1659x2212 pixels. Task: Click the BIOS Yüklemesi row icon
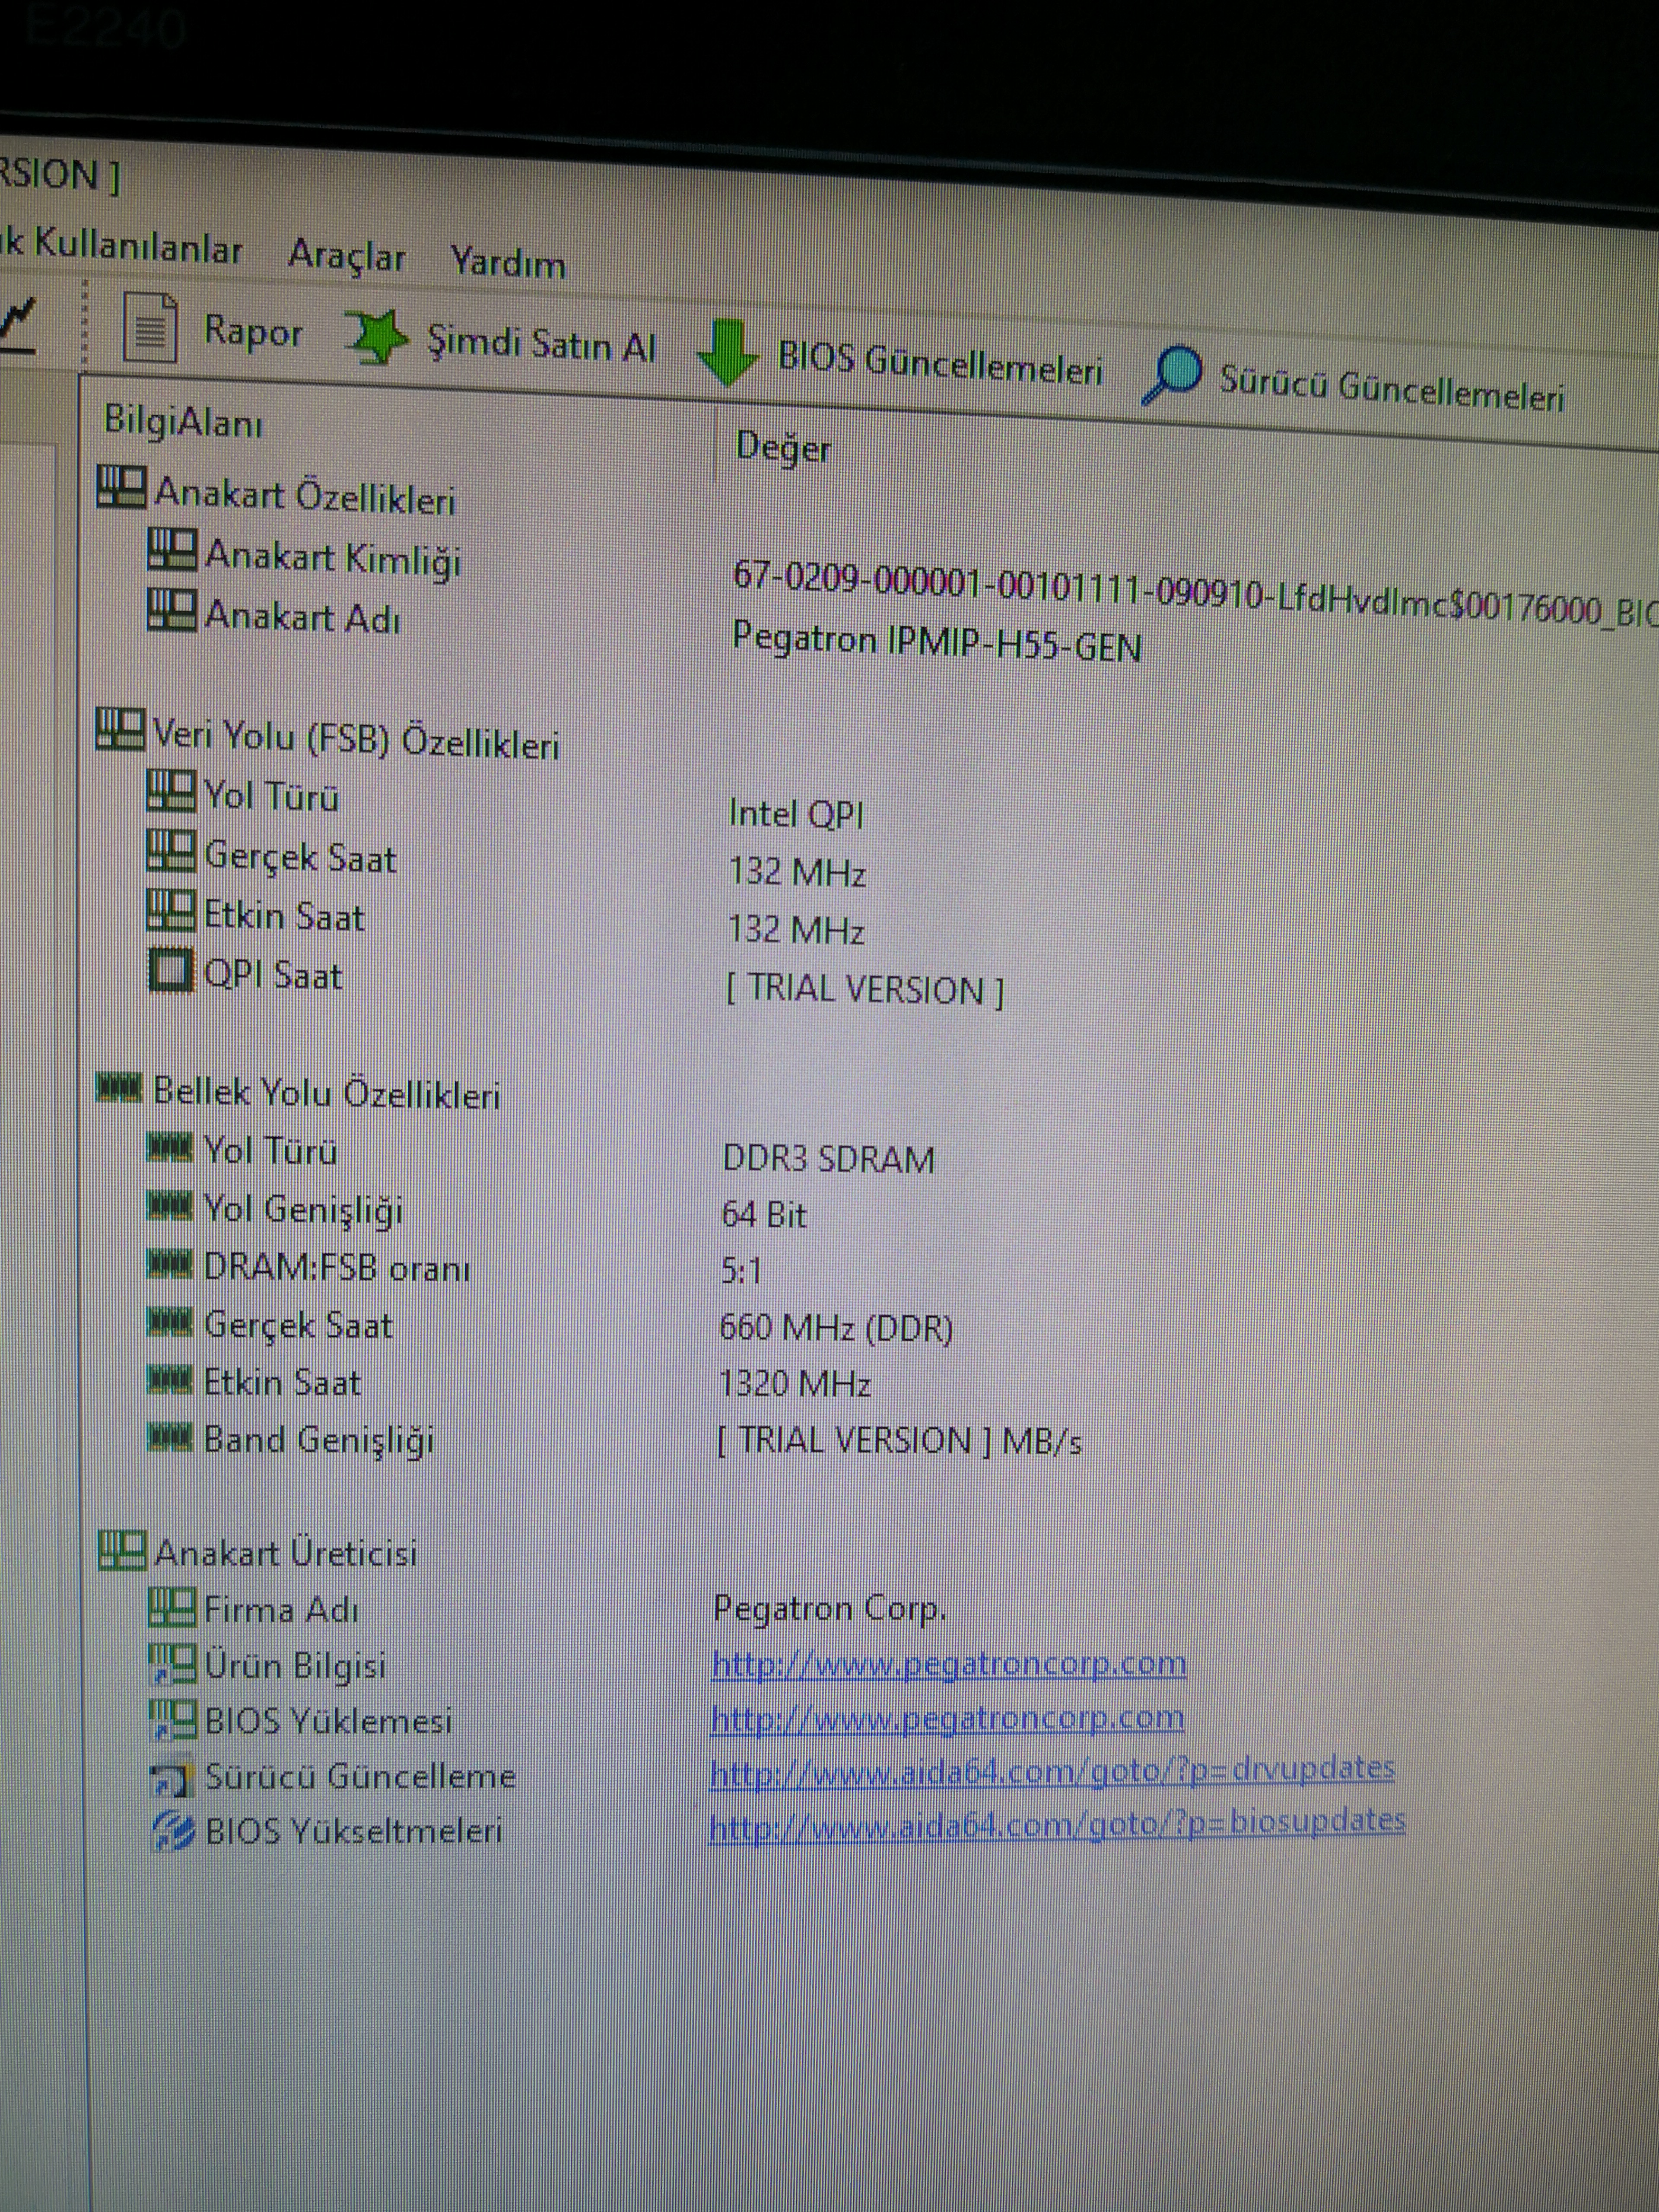(x=171, y=1720)
